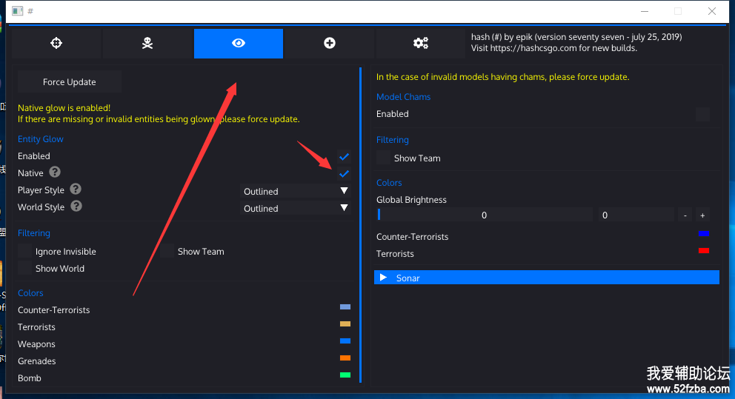This screenshot has width=735, height=399.
Task: Click the Global Brightness slider
Action: pos(484,215)
